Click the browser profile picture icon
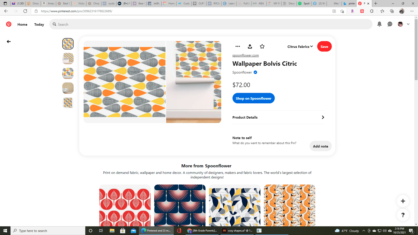 pos(402,11)
